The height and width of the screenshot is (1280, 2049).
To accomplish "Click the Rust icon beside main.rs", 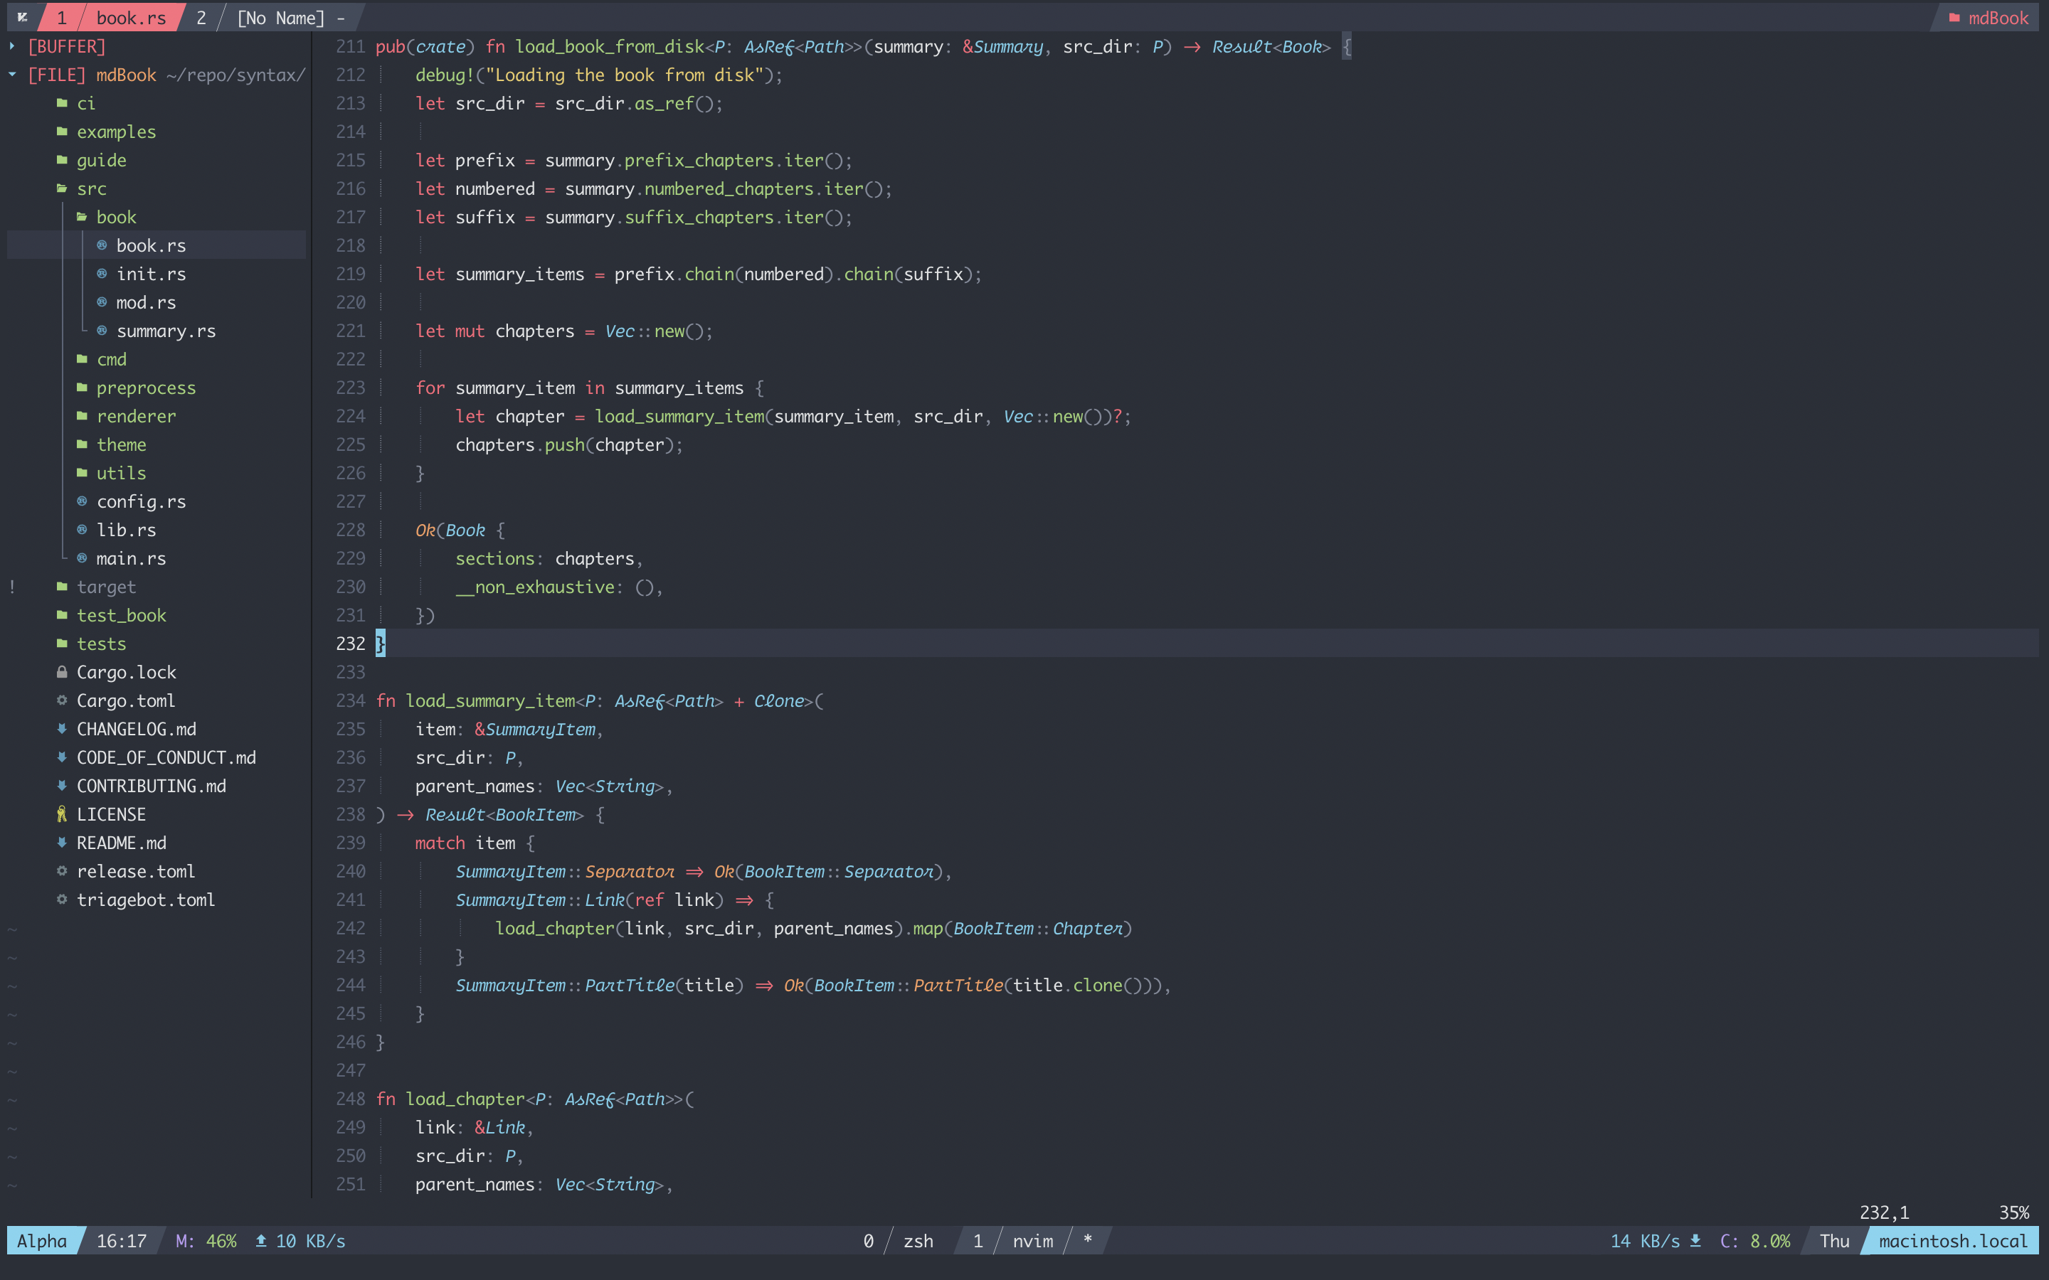I will click(82, 558).
